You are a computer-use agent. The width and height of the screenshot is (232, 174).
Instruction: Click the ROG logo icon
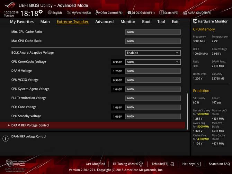click(10, 5)
